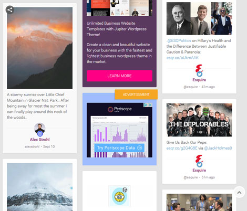
Task: Click the Esquire Twitter logo under the Pepe tweet
Action: tap(199, 161)
